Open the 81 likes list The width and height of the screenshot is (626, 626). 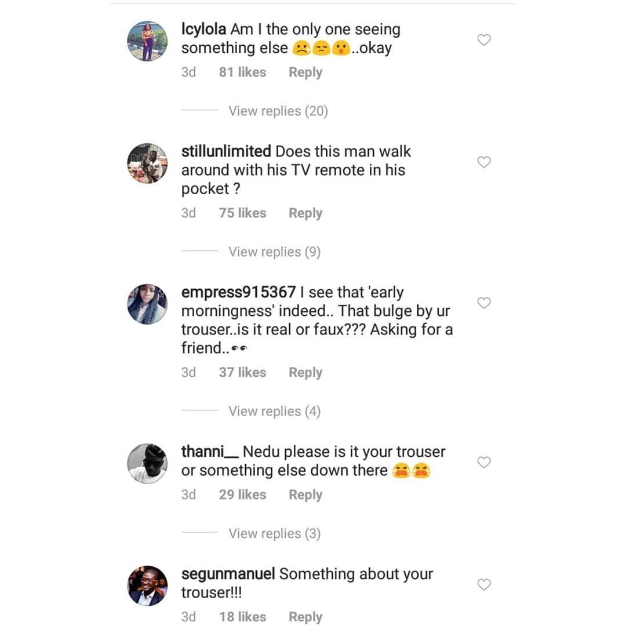[x=242, y=72]
